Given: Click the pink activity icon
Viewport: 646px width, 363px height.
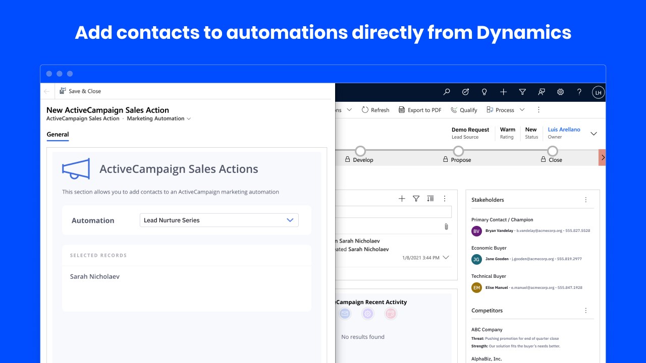Looking at the screenshot, I should click(391, 314).
